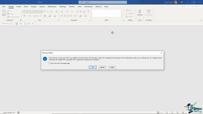Expand the Styles gallery More arrow
Image resolution: width=203 pixels, height=114 pixels.
122,16
